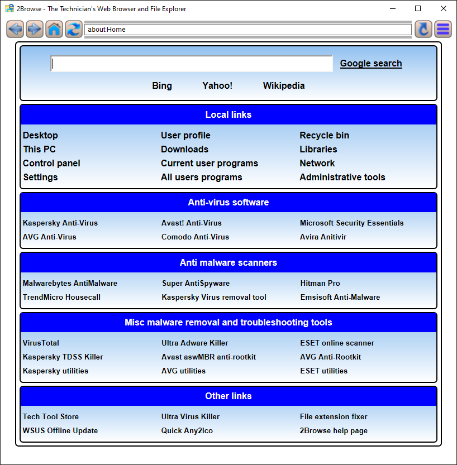
Task: Choose the Bing search option
Action: point(162,86)
